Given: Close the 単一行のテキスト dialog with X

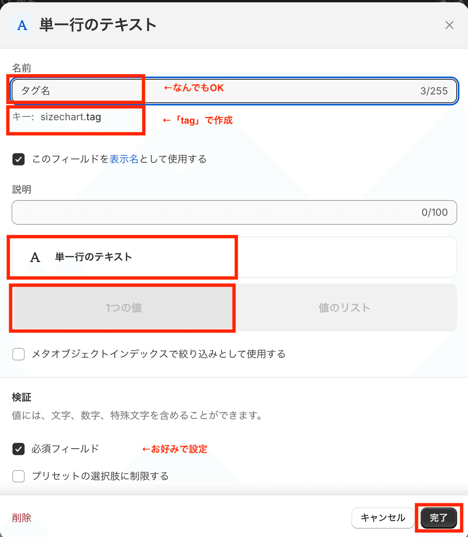Looking at the screenshot, I should (x=449, y=25).
